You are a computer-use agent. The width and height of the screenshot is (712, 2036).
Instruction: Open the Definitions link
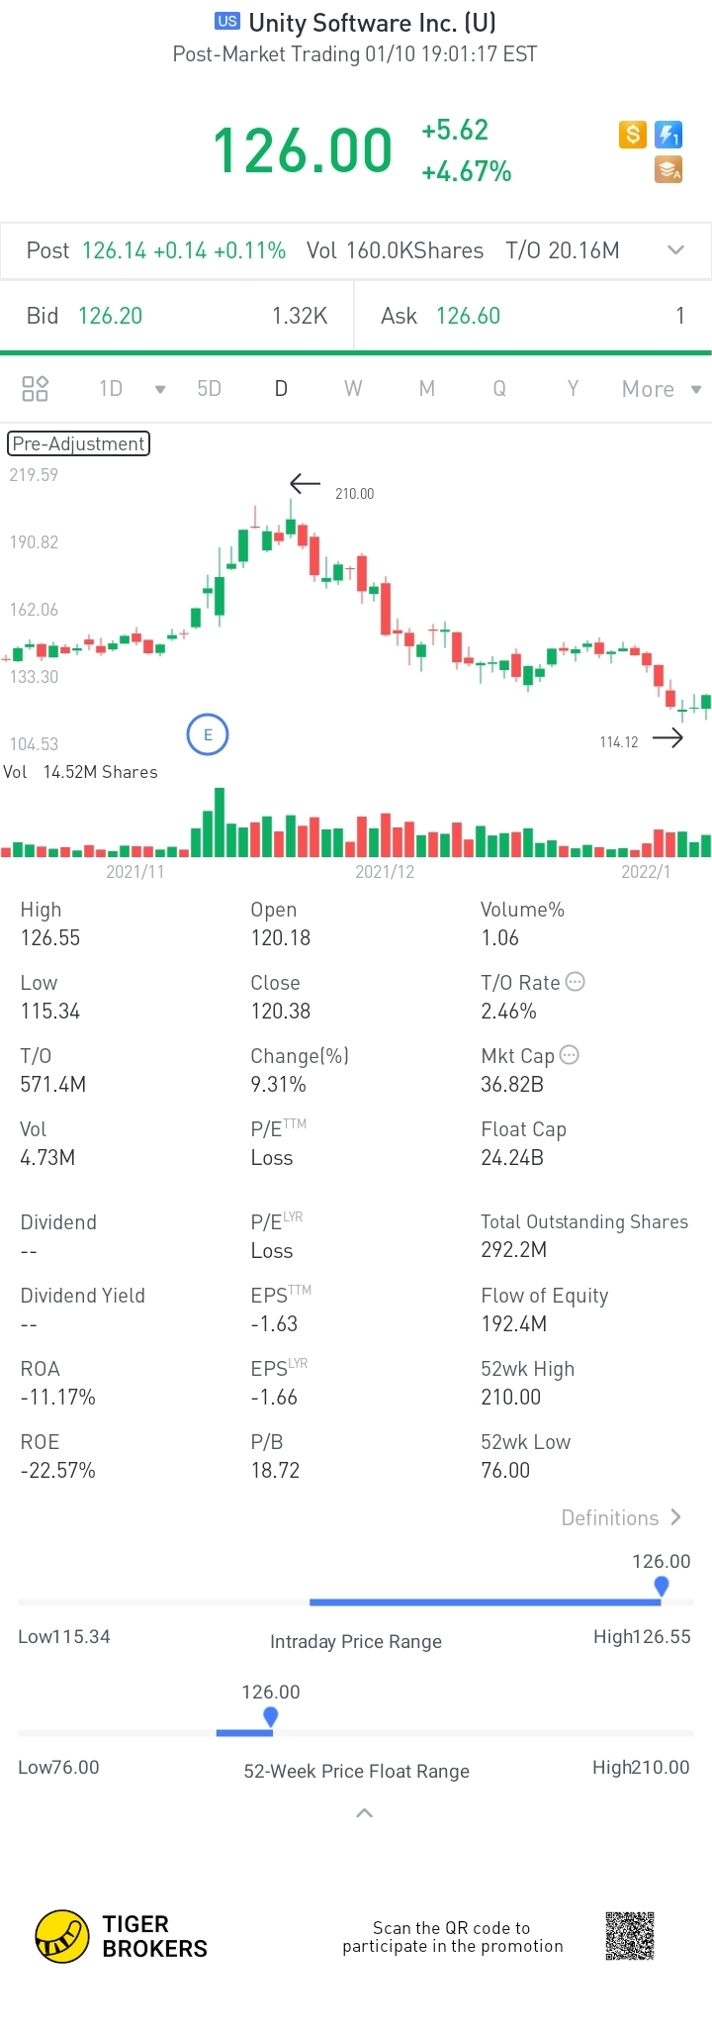pyautogui.click(x=621, y=1518)
